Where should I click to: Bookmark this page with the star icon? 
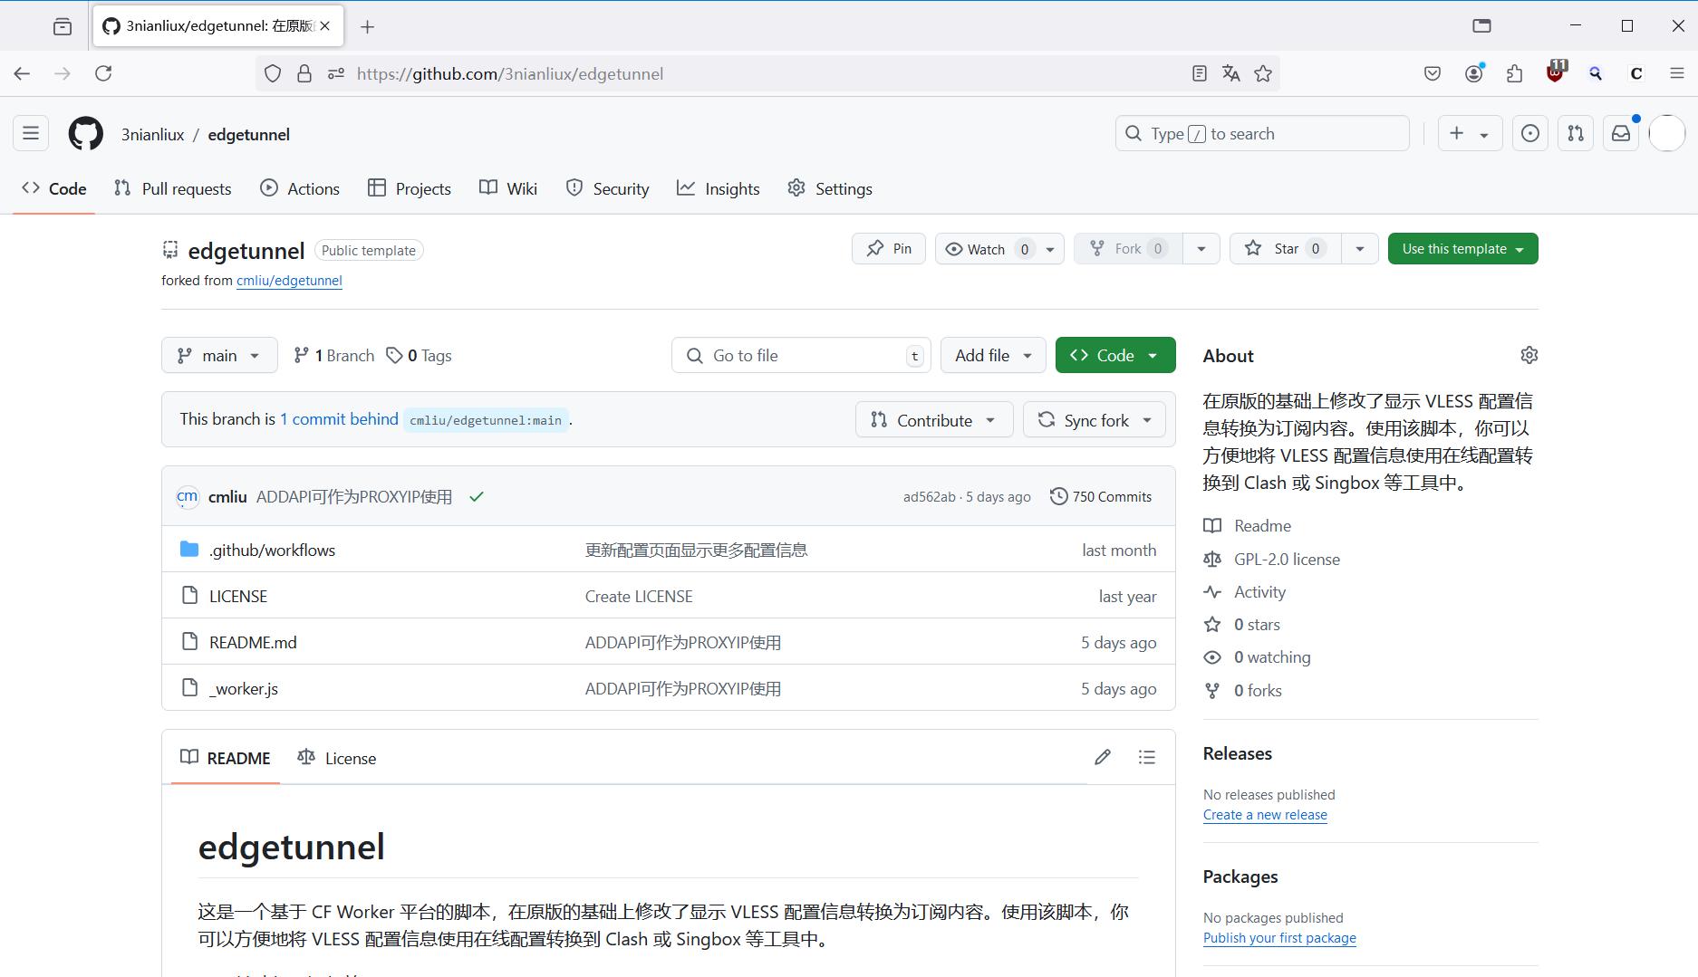click(1263, 73)
